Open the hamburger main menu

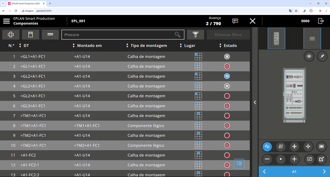(7, 21)
